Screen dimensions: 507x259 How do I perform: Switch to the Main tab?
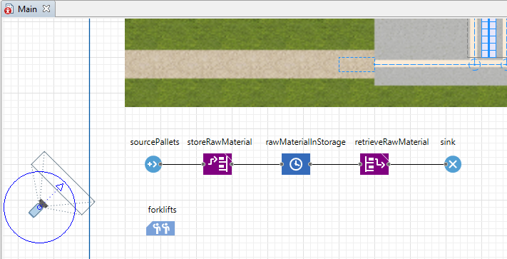point(28,9)
